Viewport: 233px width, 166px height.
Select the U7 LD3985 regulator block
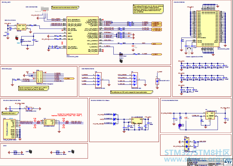[137, 121]
